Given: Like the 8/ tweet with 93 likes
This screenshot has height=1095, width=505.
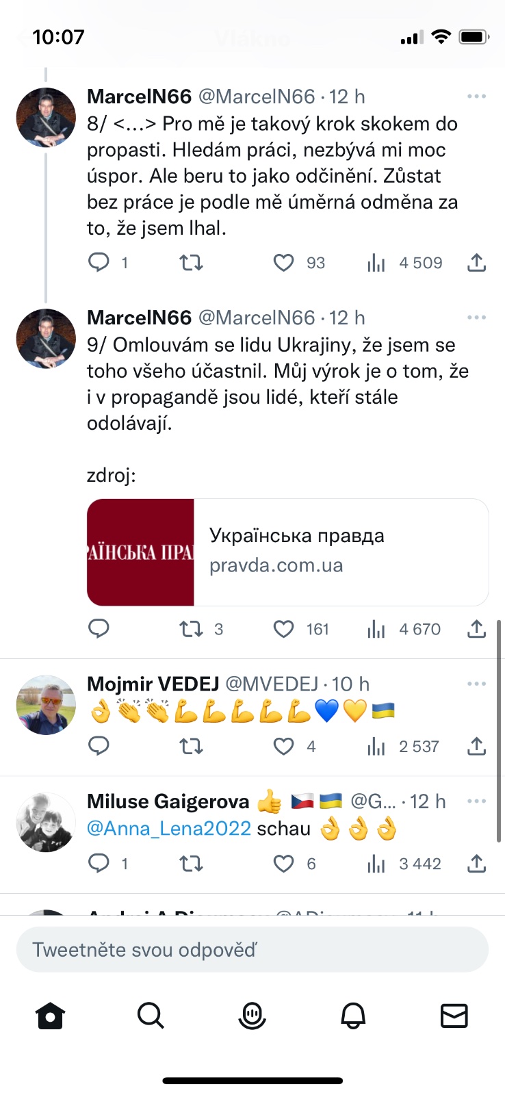Looking at the screenshot, I should point(284,263).
